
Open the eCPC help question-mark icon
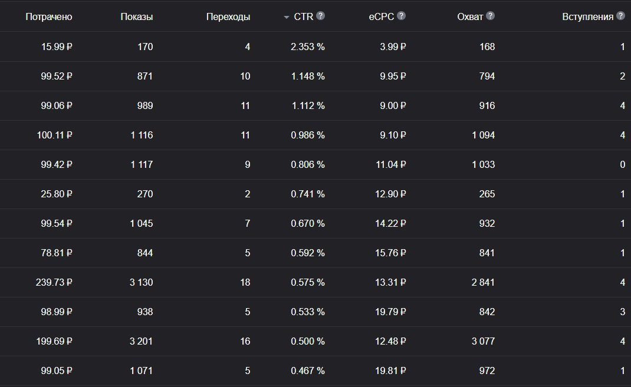click(401, 16)
